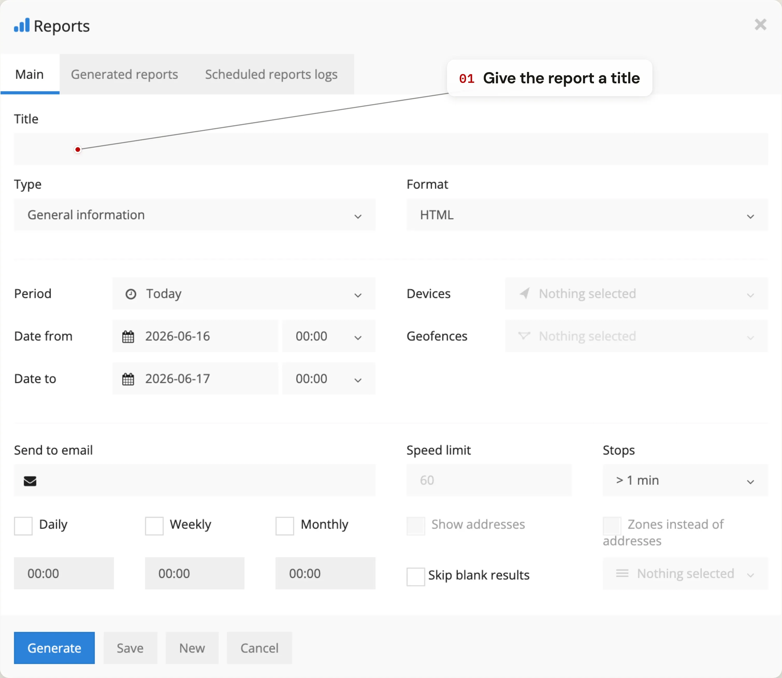
Task: Click the Date from field 2026-06-16
Action: [195, 336]
